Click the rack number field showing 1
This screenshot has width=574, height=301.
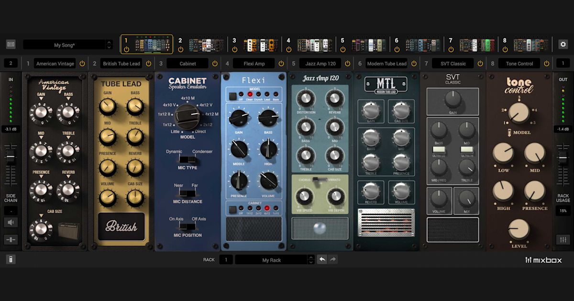[x=226, y=259]
